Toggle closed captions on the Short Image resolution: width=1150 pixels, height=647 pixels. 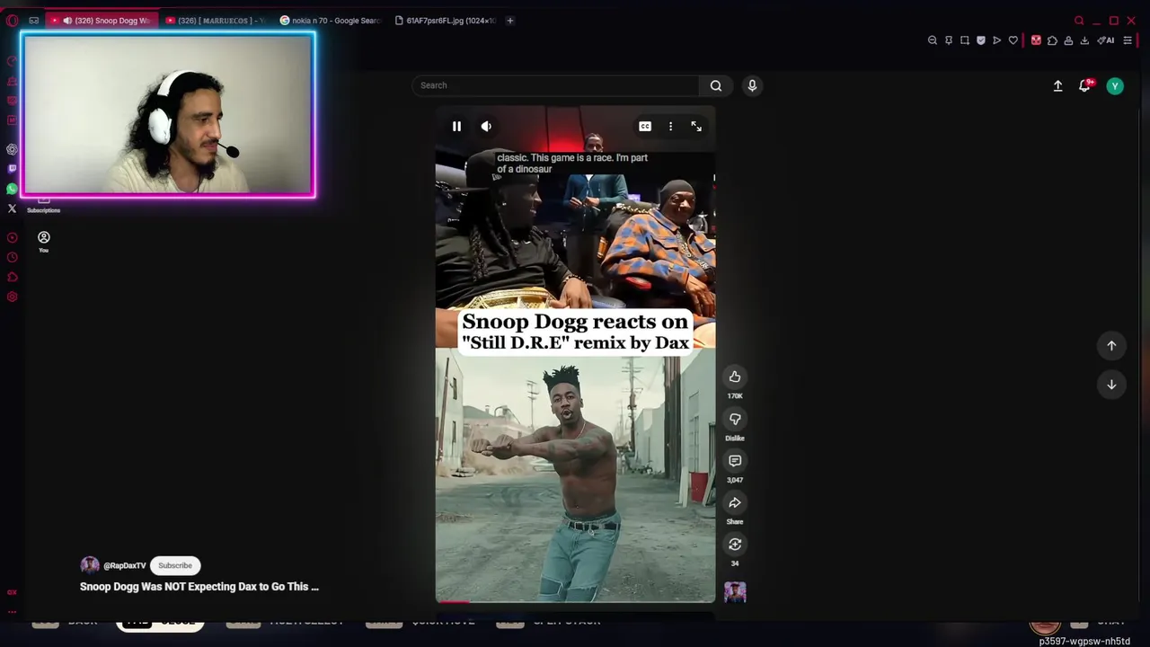click(645, 127)
